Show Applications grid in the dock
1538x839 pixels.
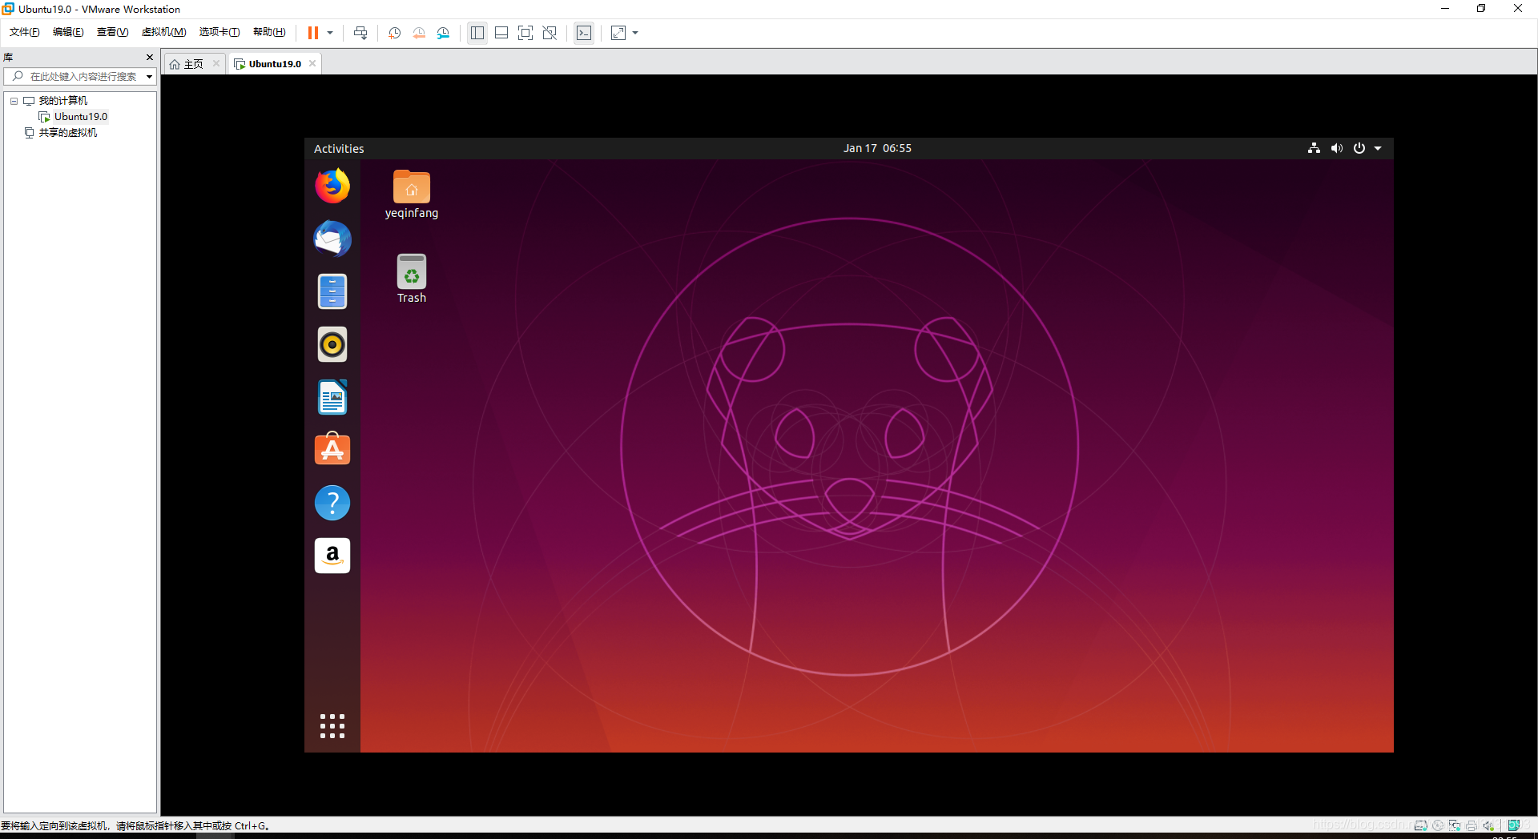tap(332, 726)
